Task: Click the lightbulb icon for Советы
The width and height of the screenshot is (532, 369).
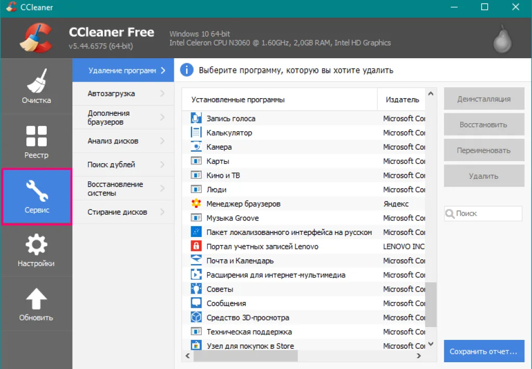Action: [x=196, y=289]
